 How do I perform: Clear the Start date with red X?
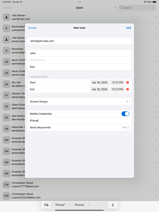(128, 83)
